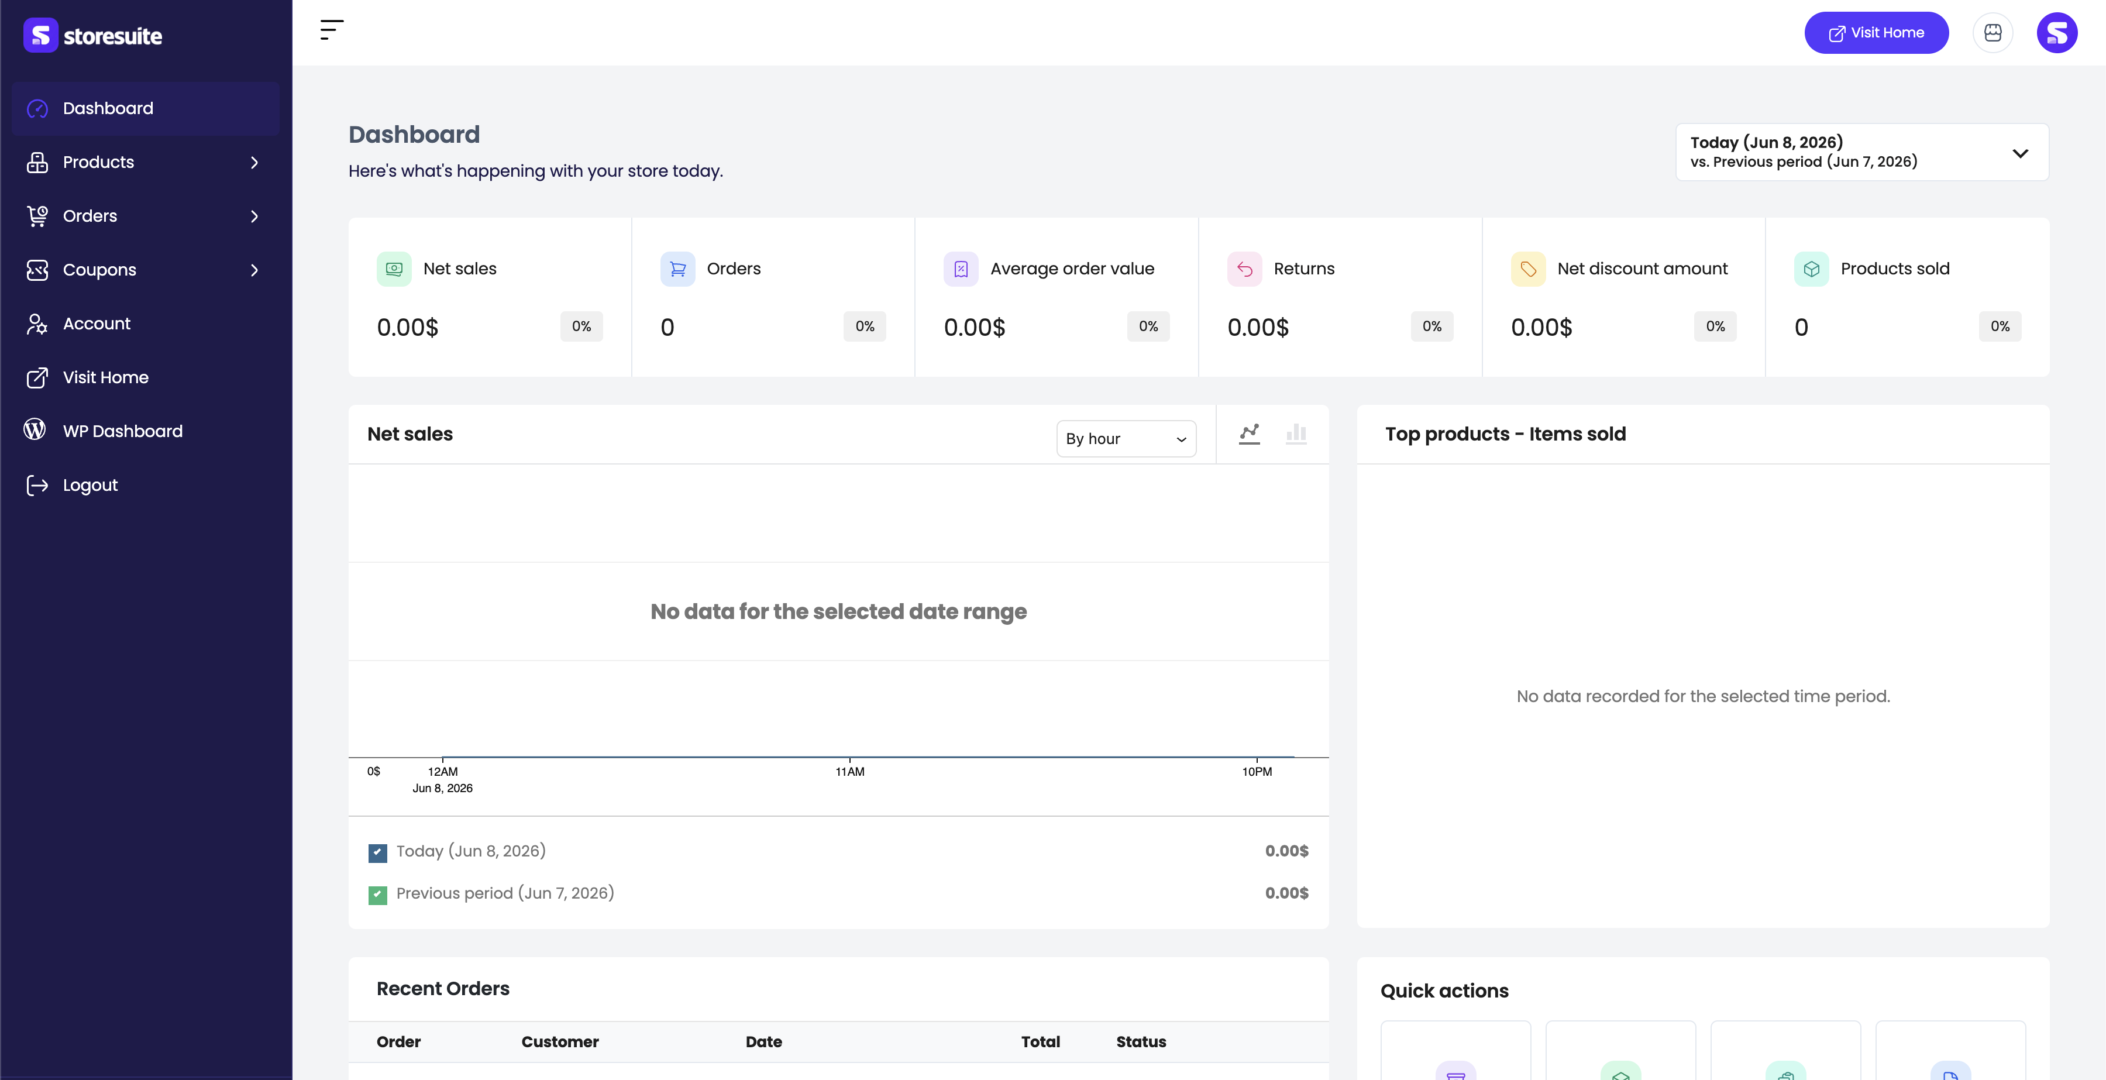Screen dimensions: 2106x1080
Task: Click the Date column header in Recent Orders
Action: pyautogui.click(x=763, y=1041)
